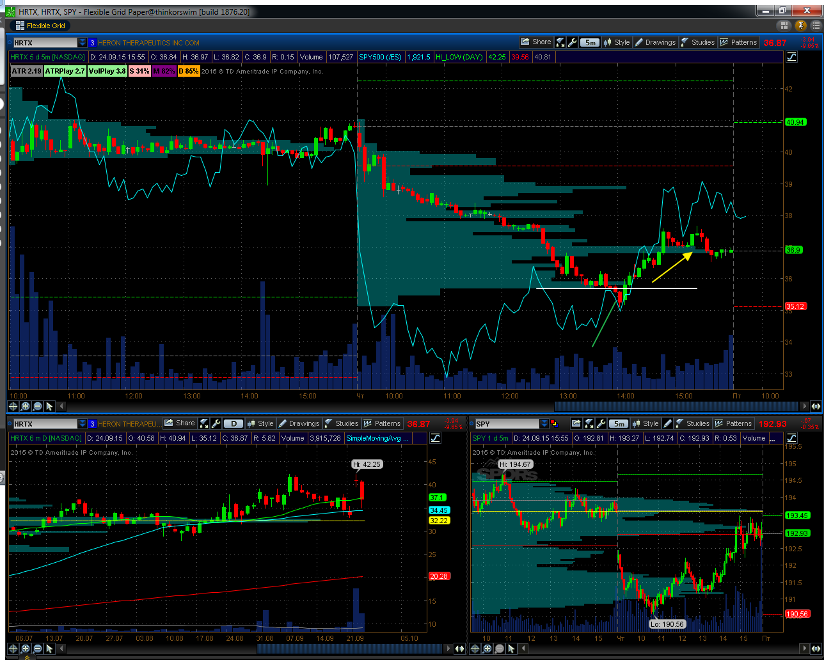Zoom in with plus magnifier under daily chart

[x=26, y=648]
